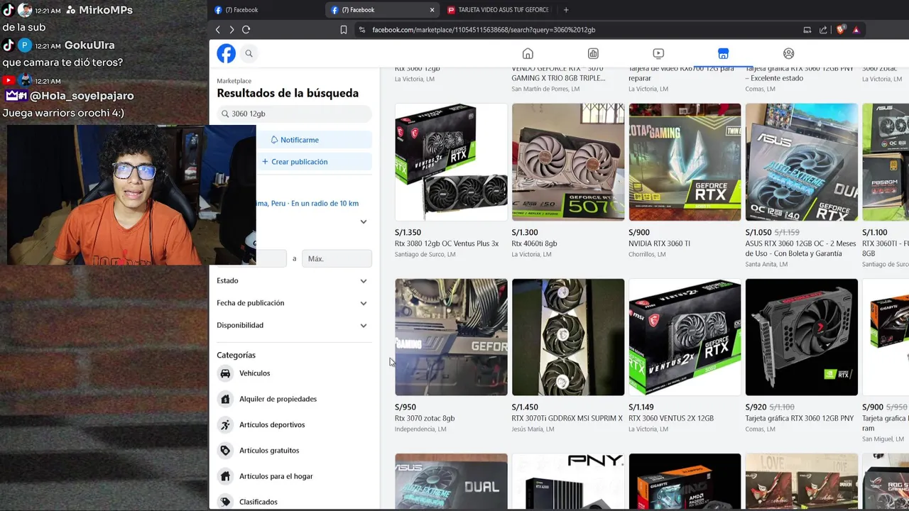Expand the filter chevron below location
The width and height of the screenshot is (909, 511).
pyautogui.click(x=363, y=221)
